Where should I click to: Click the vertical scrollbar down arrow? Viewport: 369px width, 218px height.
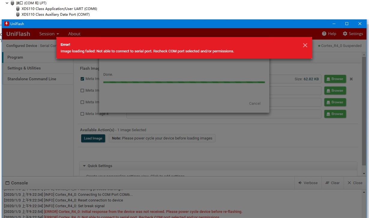coord(364,173)
